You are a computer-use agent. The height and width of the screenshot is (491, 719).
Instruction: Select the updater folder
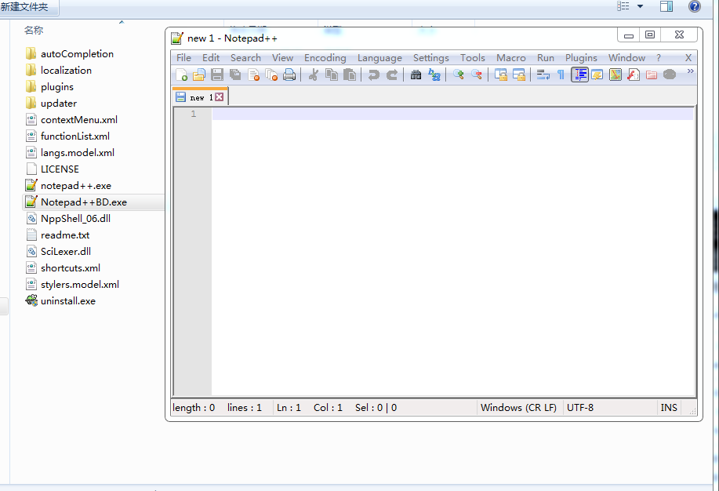[58, 104]
